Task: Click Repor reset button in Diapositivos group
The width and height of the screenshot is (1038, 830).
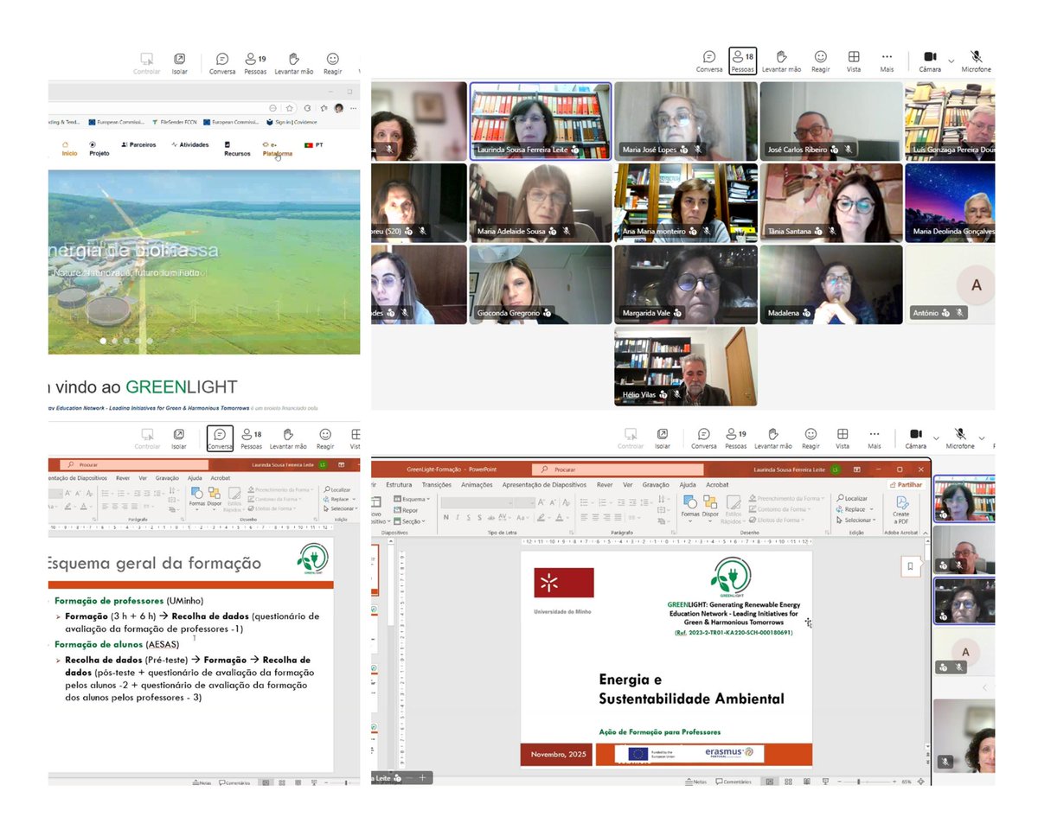Action: (x=406, y=510)
